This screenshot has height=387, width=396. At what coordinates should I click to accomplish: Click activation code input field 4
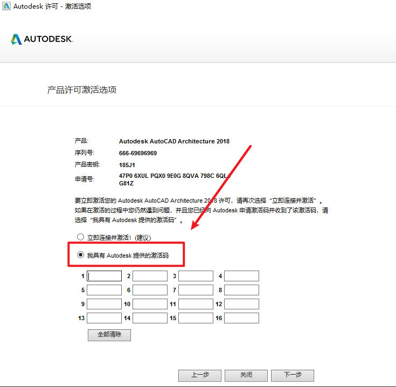[x=241, y=276]
